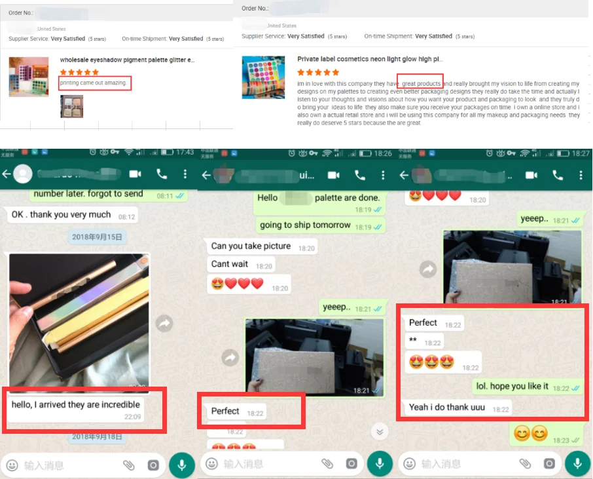This screenshot has width=593, height=479.
Task: Open camera in the 17:43 chat input
Action: click(153, 465)
